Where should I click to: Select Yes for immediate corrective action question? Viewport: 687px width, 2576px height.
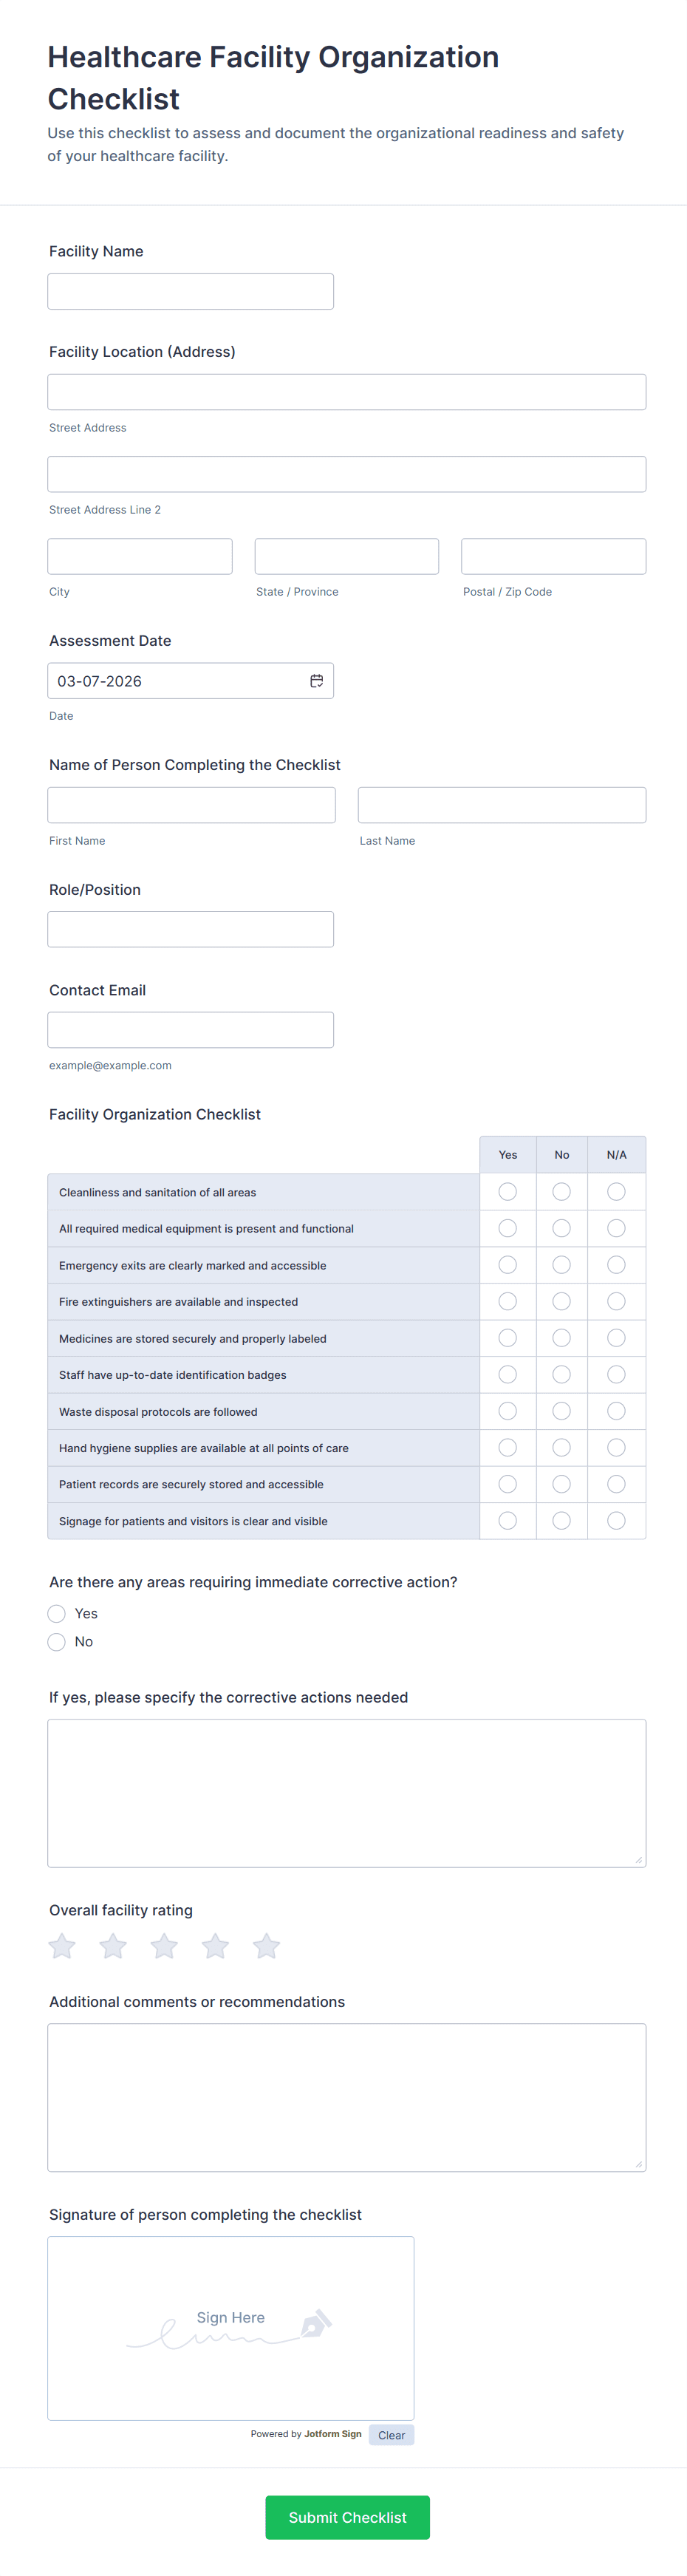(x=57, y=1614)
